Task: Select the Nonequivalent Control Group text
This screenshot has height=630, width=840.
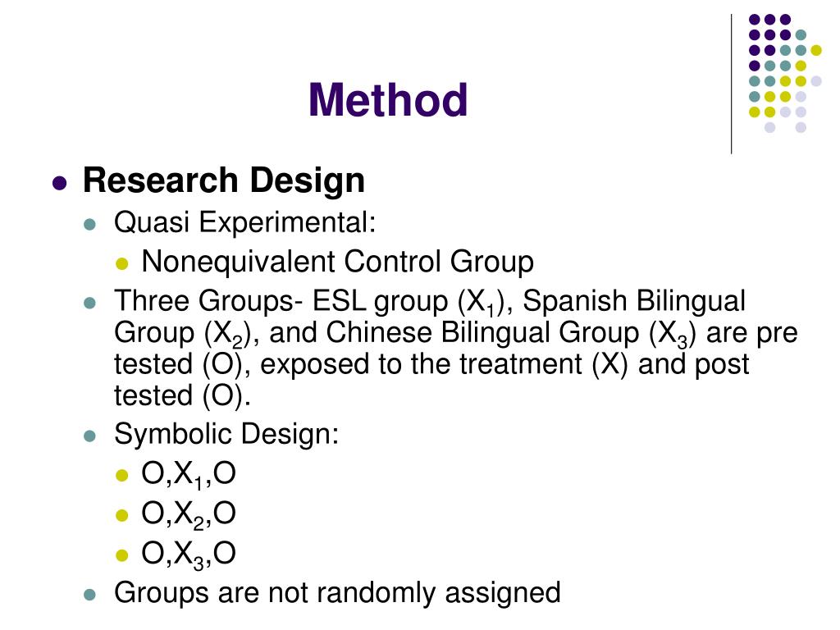Action: (x=337, y=262)
